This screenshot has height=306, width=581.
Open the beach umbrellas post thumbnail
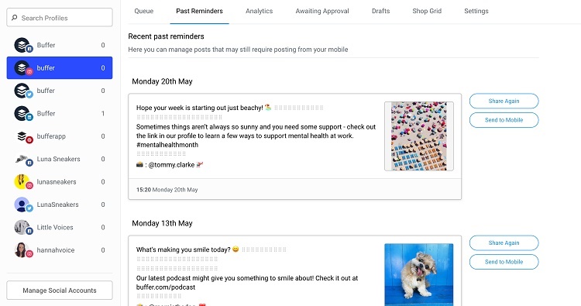pyautogui.click(x=419, y=136)
